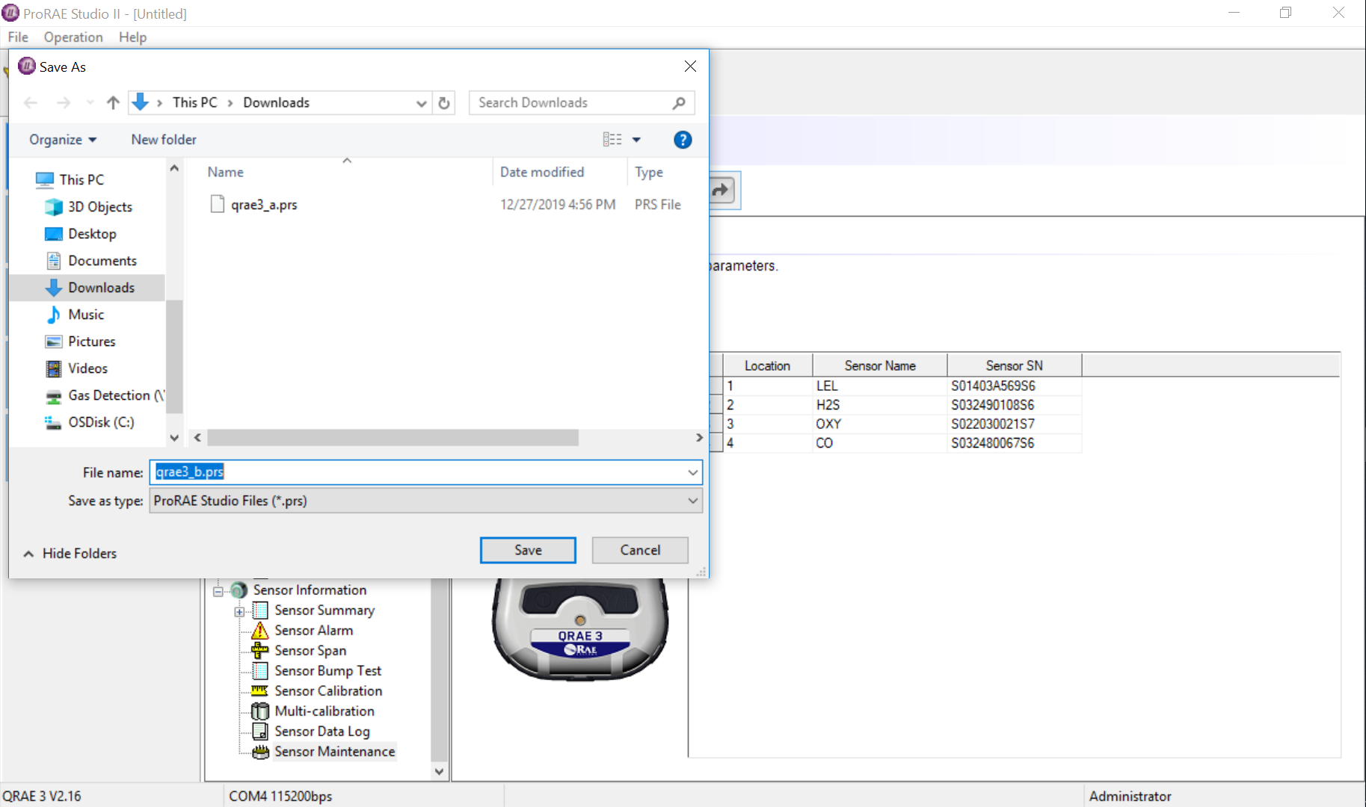Select the Sensor Maintenance icon
This screenshot has height=807, width=1366.
[259, 751]
